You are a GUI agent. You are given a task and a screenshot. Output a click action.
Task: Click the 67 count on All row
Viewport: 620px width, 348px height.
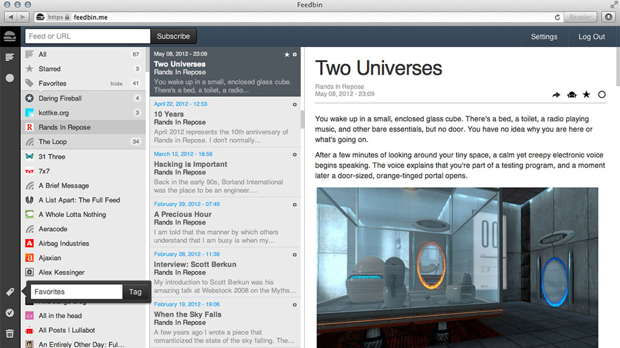135,54
